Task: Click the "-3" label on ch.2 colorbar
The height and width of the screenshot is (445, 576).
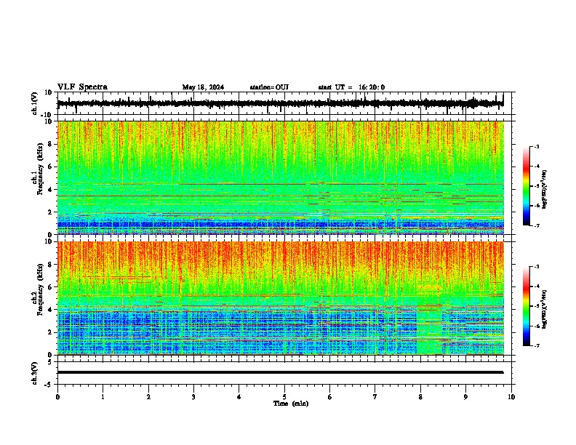Action: point(537,267)
